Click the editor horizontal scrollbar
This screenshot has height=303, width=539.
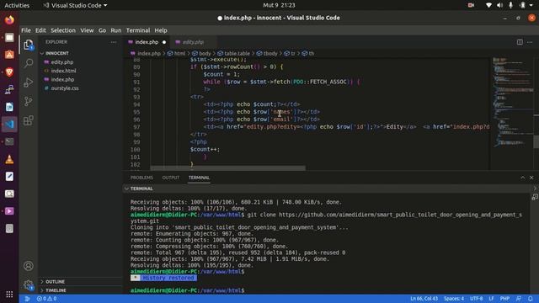(227, 168)
